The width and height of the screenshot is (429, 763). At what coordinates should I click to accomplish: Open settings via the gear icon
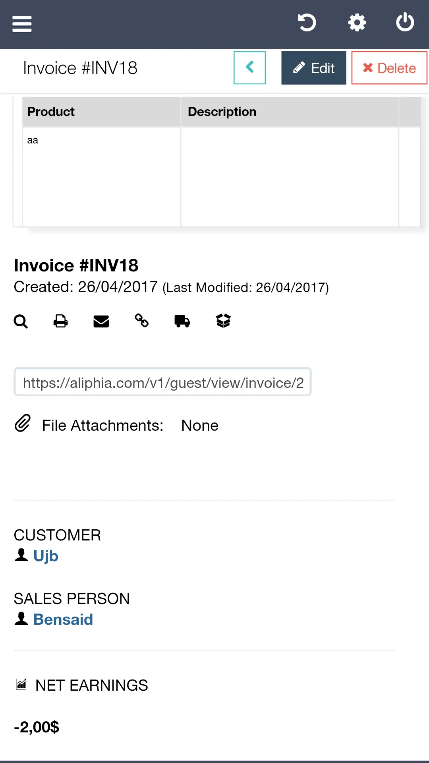coord(357,23)
